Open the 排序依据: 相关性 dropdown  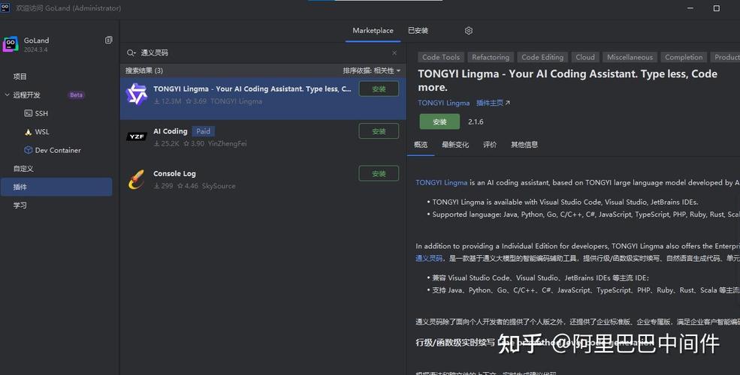point(371,70)
